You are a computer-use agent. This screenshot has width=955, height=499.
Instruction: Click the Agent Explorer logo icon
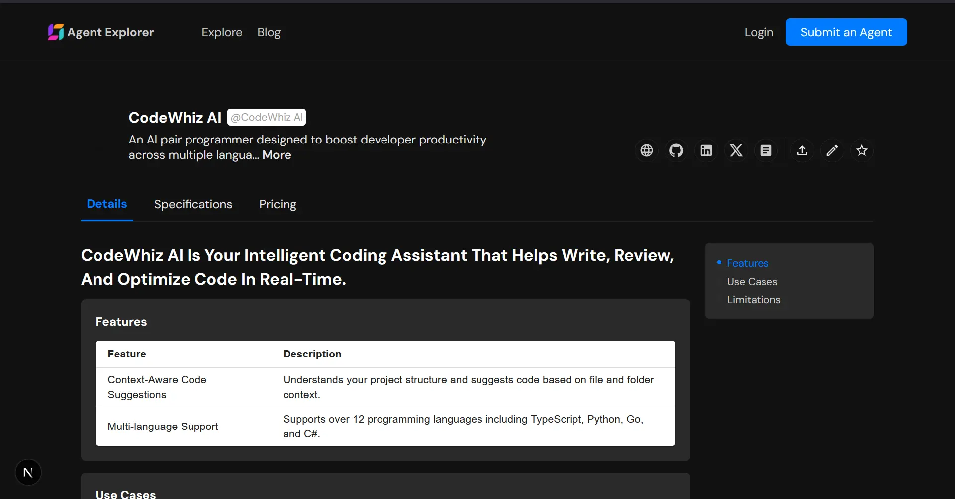pos(56,32)
